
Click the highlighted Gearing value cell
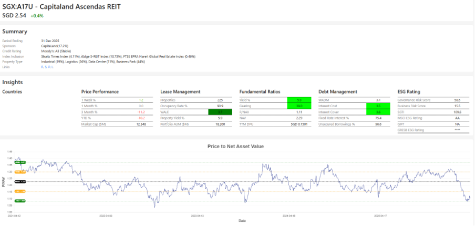[300, 106]
